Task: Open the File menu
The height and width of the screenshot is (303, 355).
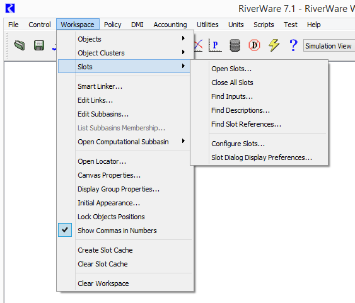Action: (x=13, y=25)
